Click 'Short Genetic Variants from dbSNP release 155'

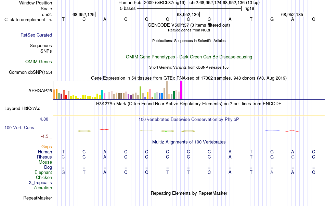click(189, 67)
